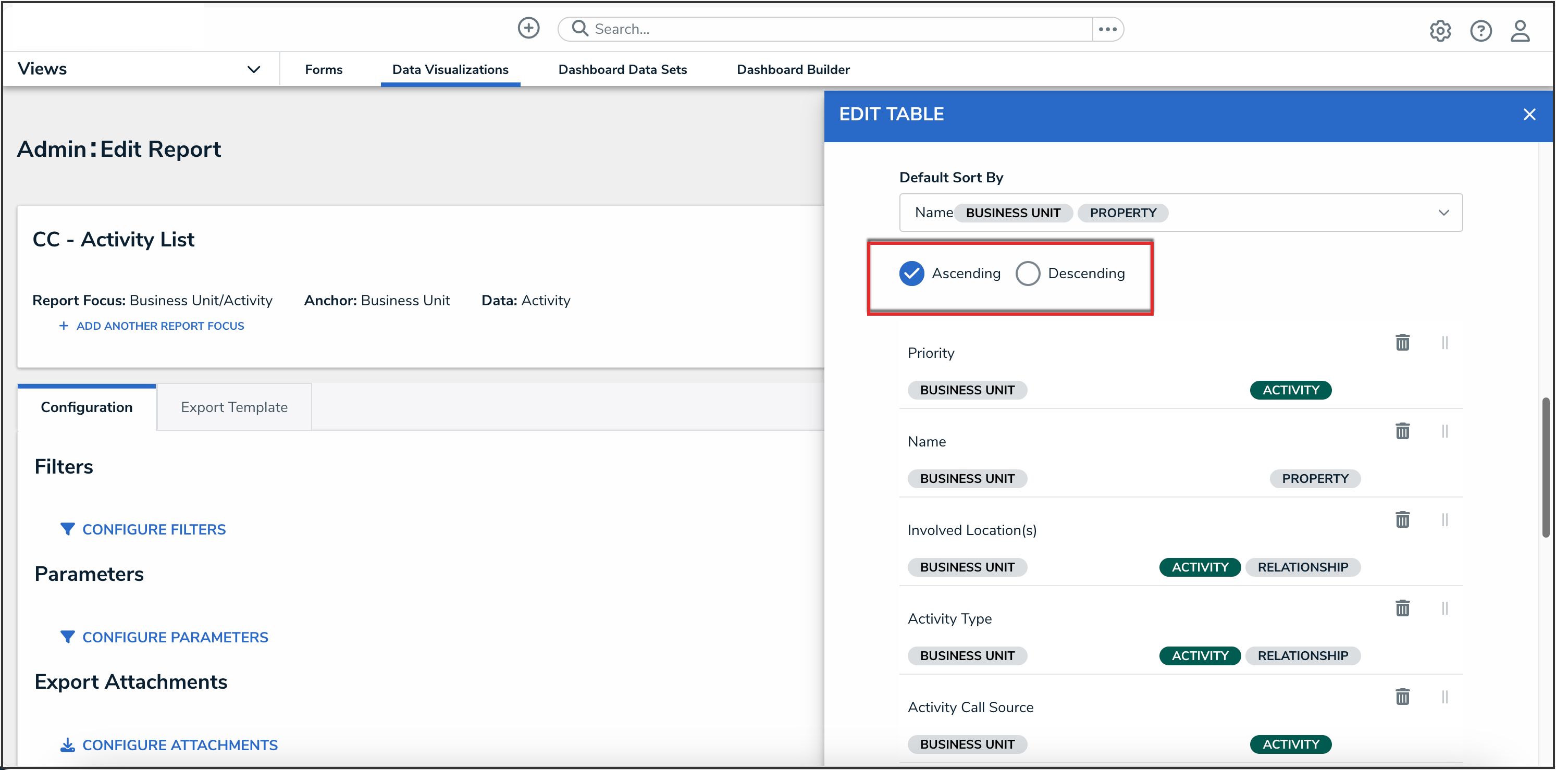
Task: Click Configure Filters link
Action: tap(153, 529)
